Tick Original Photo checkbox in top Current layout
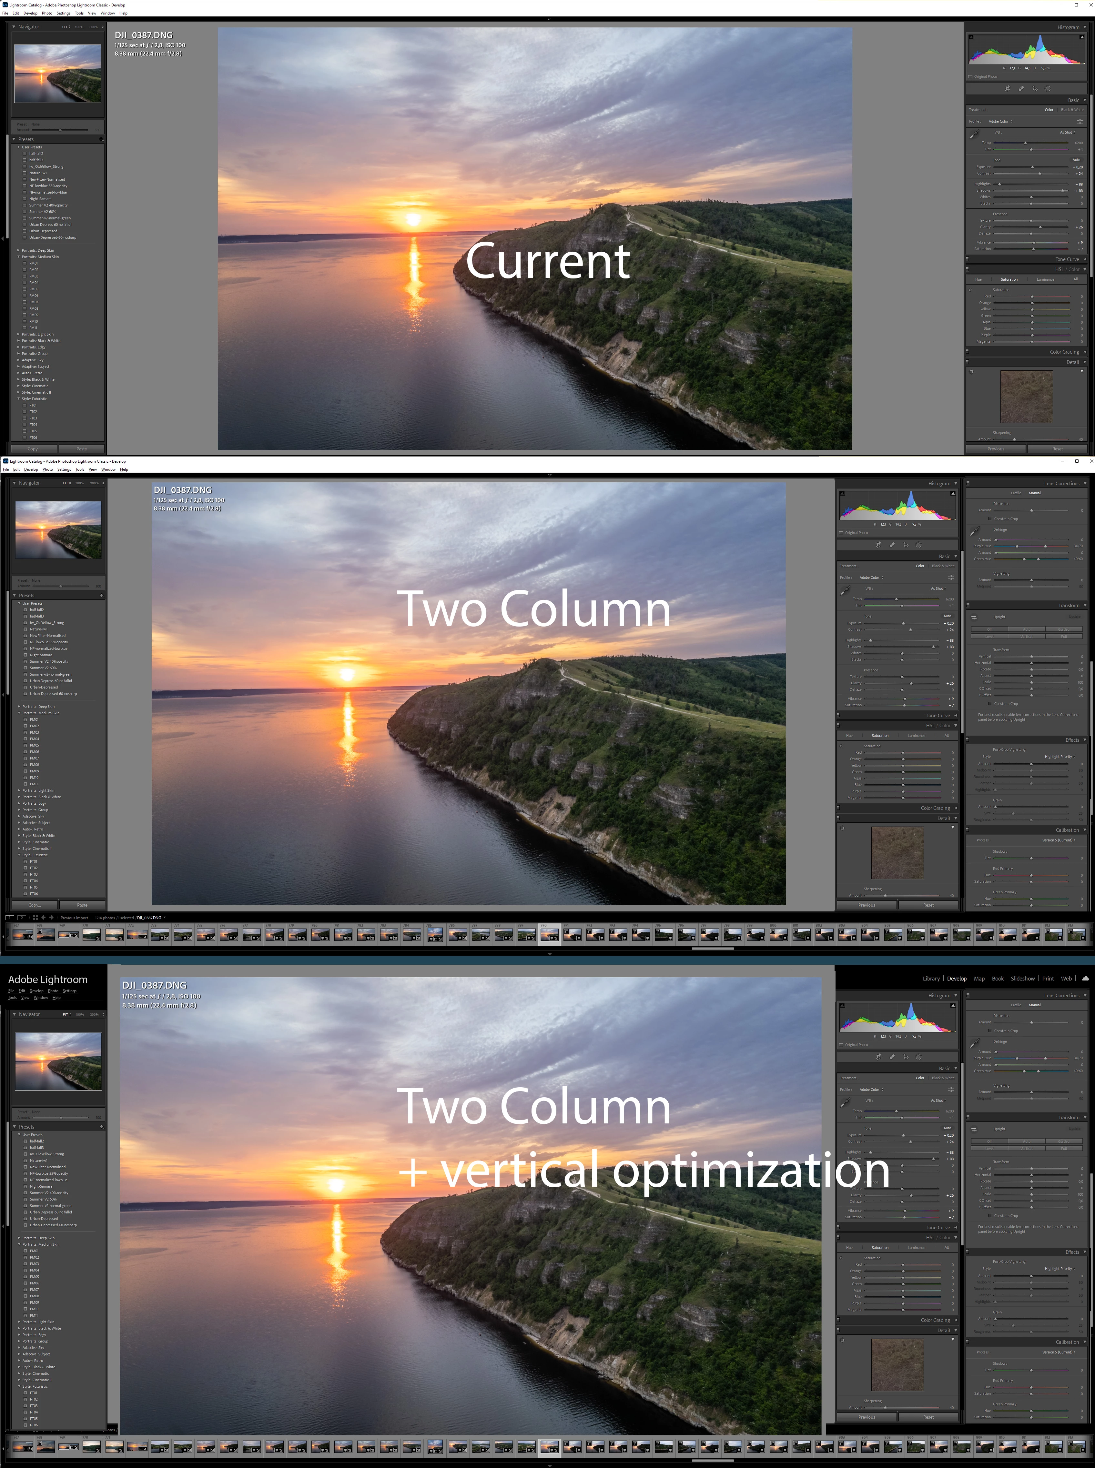The width and height of the screenshot is (1095, 1468). click(970, 76)
